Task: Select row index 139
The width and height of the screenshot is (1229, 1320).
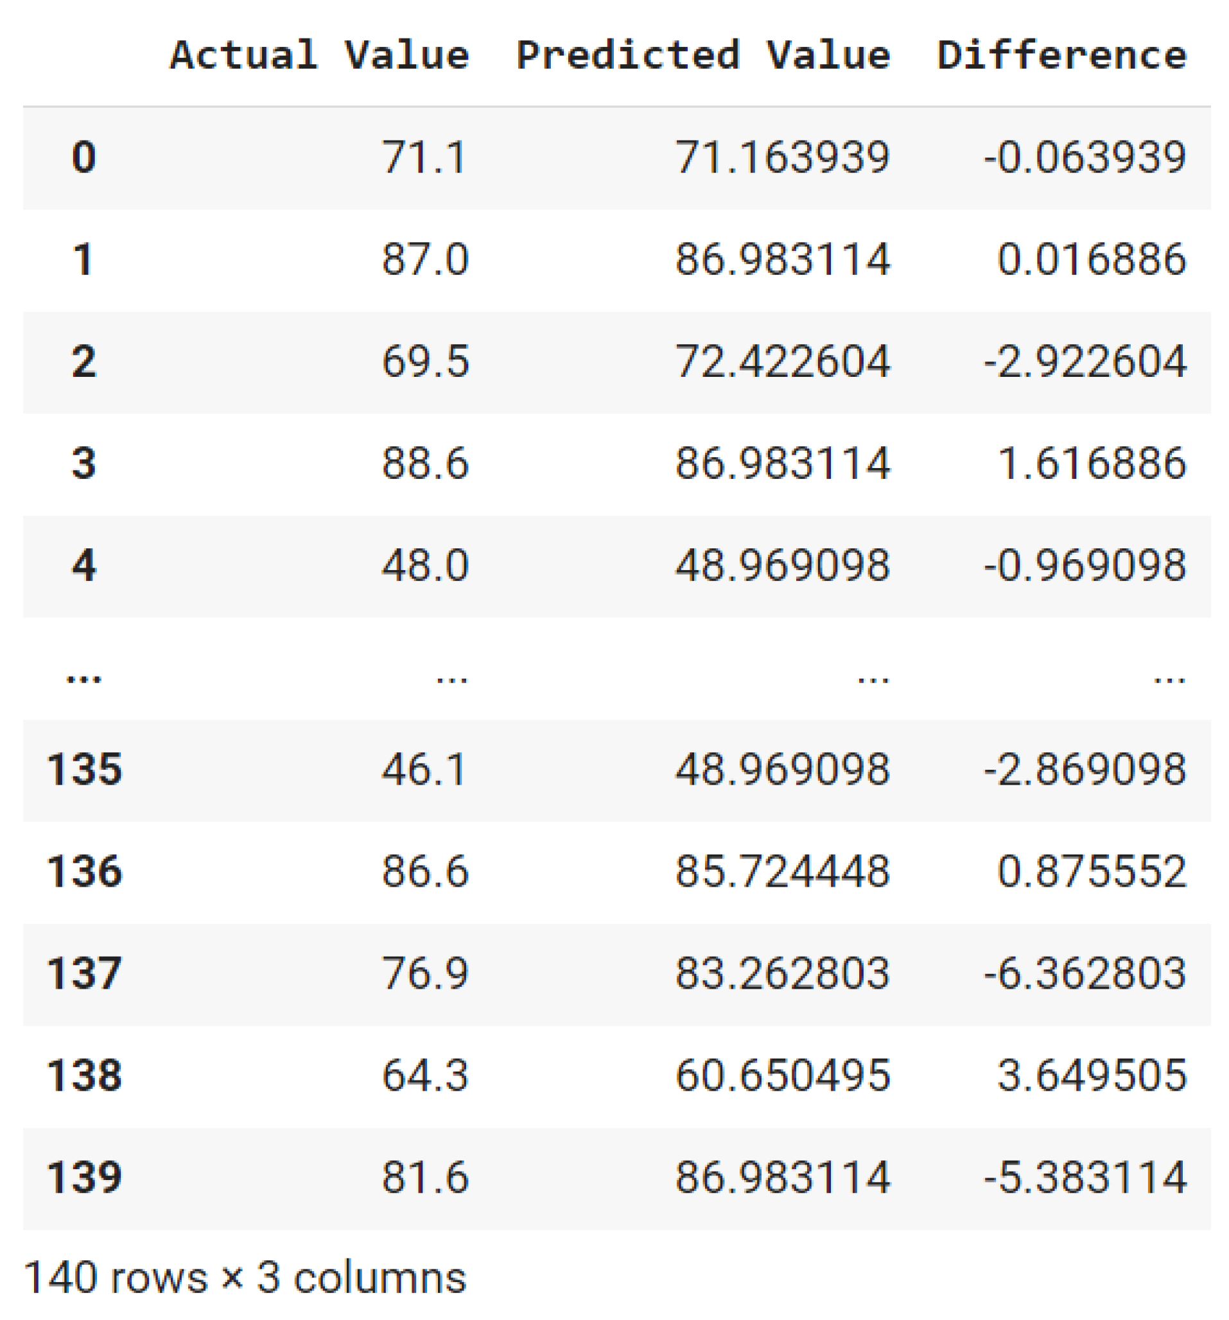Action: [84, 1178]
